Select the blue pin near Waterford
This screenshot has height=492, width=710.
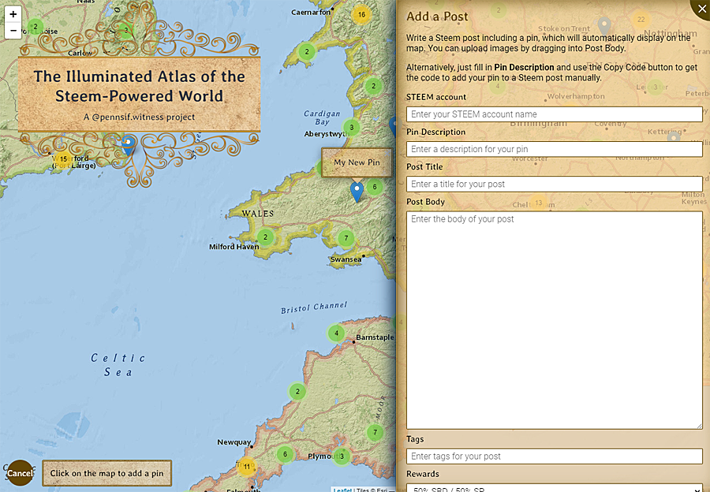[x=129, y=145]
